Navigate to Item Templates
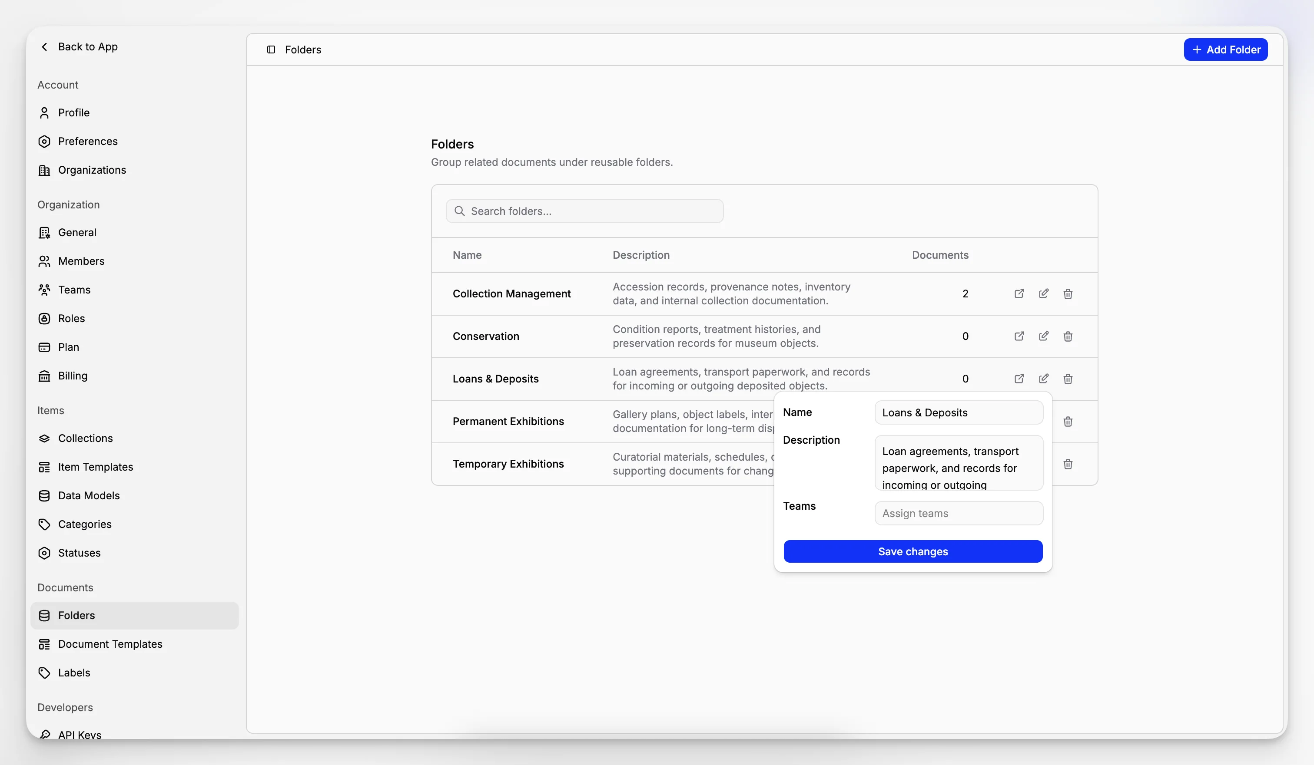Image resolution: width=1314 pixels, height=765 pixels. [x=135, y=467]
